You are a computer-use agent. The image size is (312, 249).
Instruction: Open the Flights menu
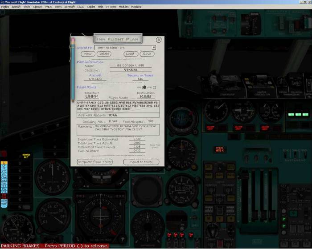(x=5, y=7)
